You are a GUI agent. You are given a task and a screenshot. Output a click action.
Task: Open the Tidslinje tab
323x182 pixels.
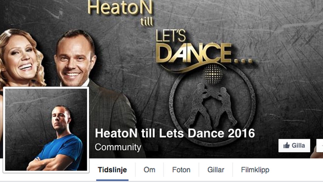coord(112,170)
